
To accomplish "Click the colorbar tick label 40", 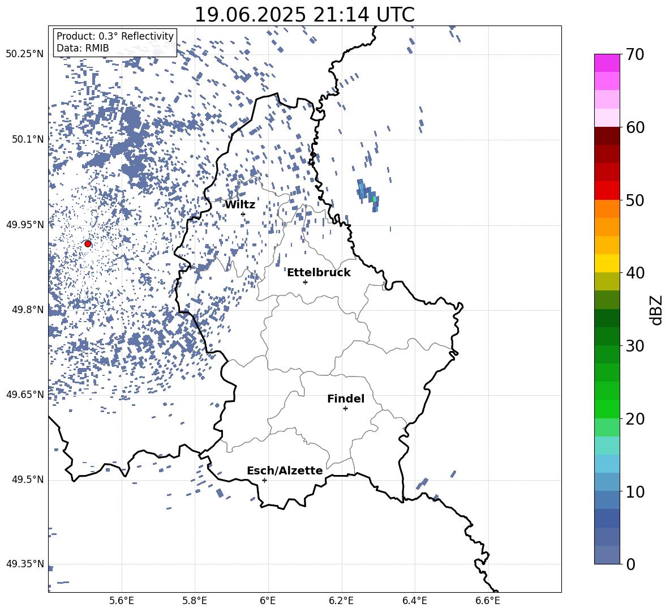I will point(635,273).
